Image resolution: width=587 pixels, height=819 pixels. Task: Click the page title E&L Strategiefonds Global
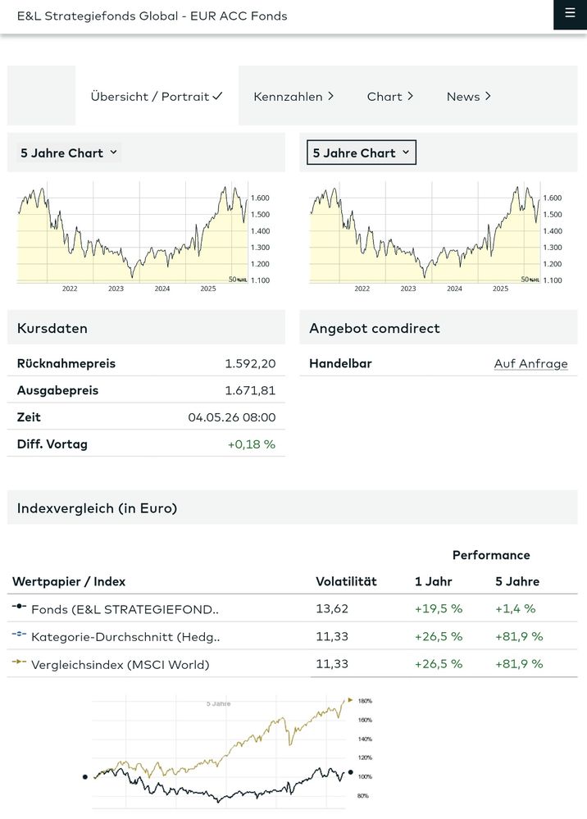pos(152,16)
